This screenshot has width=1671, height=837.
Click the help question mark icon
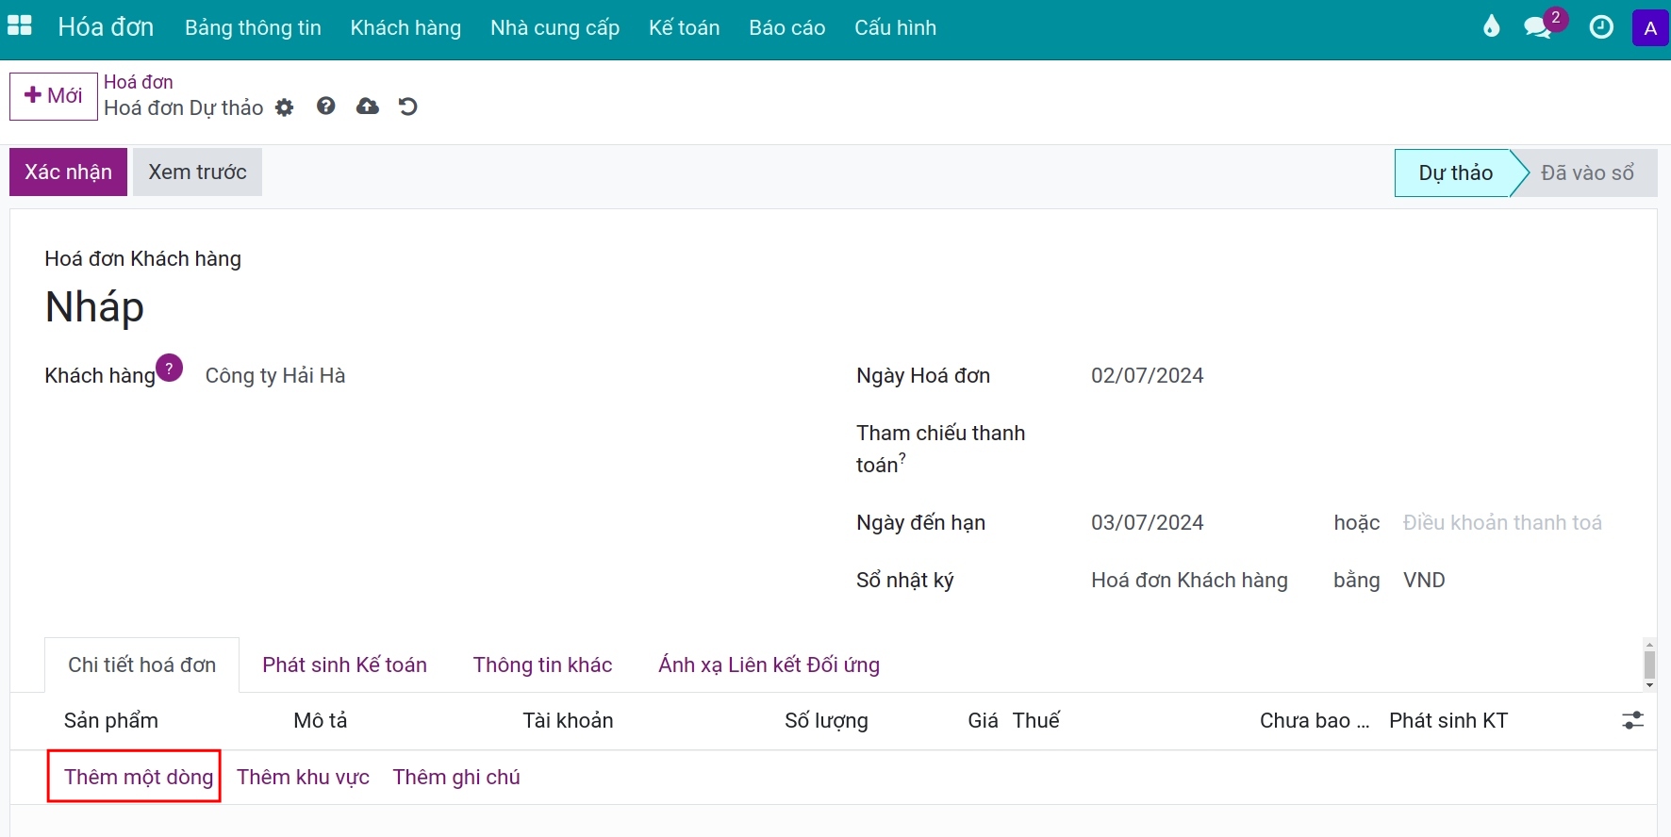pos(326,107)
